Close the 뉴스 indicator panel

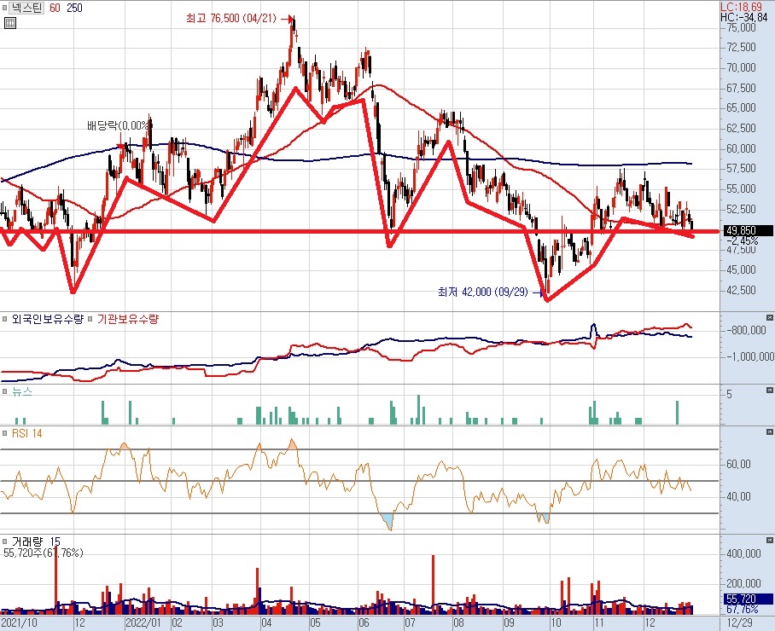(770, 390)
